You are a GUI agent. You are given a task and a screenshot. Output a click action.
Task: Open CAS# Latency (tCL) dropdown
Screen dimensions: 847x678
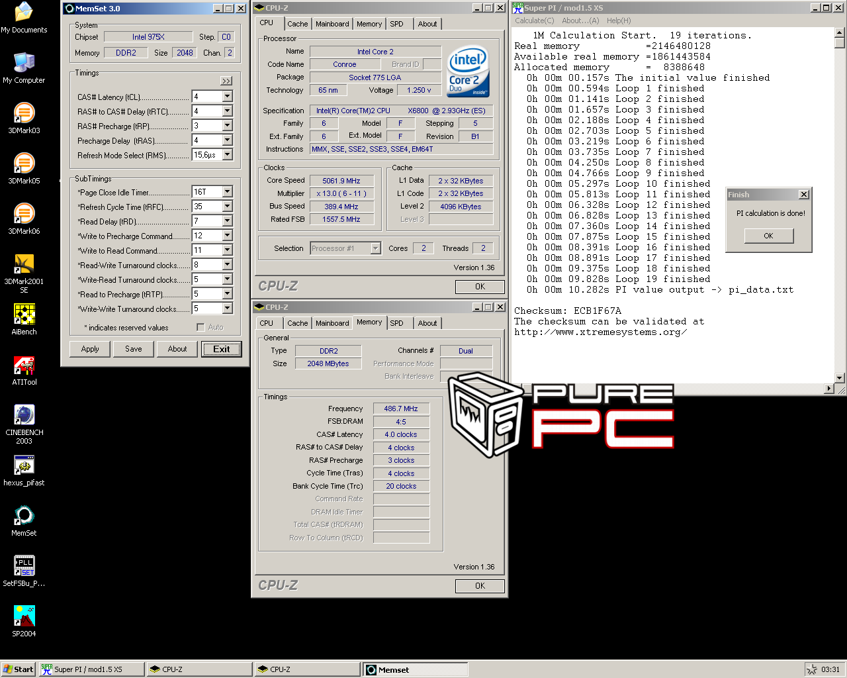(x=228, y=97)
